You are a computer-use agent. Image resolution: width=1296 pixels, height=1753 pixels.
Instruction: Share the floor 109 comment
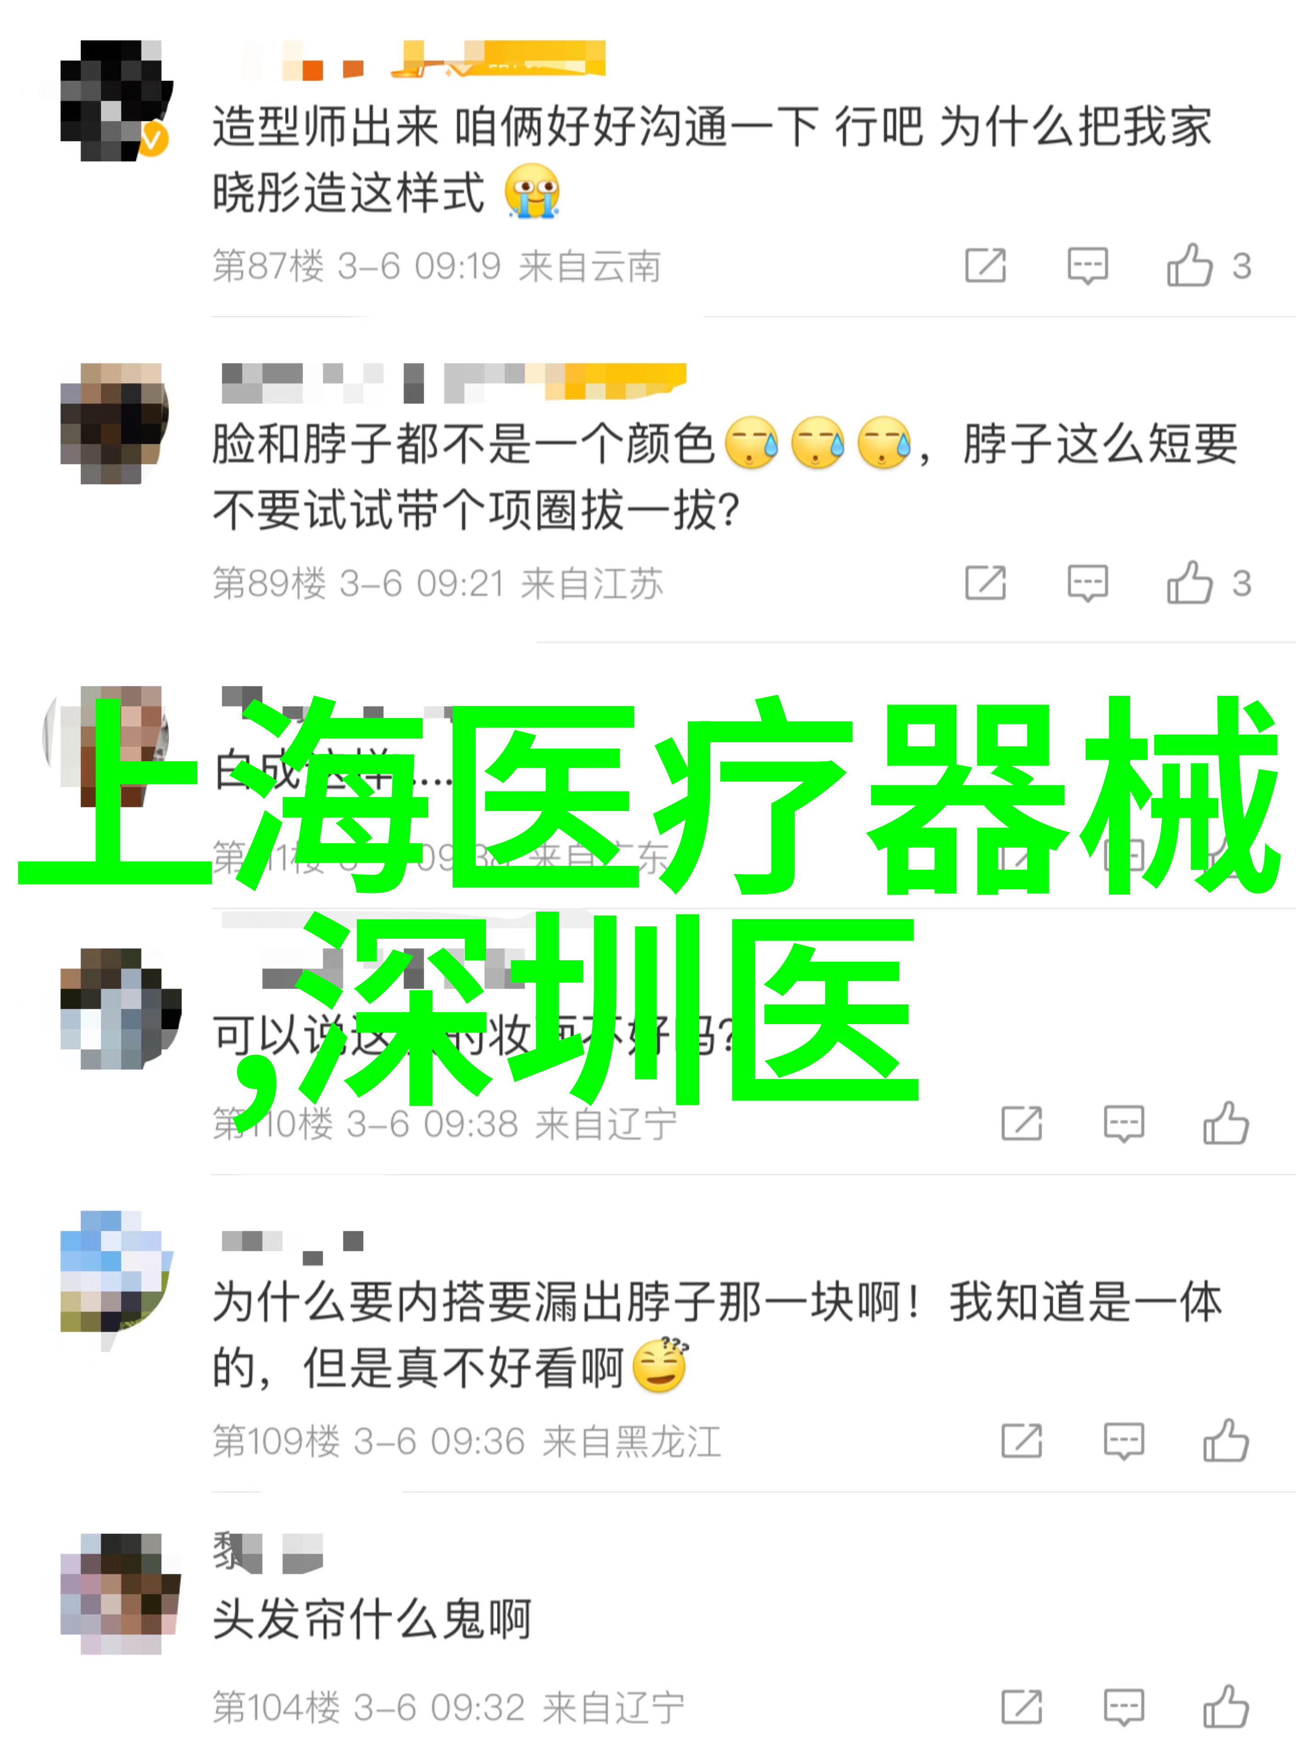pyautogui.click(x=1022, y=1441)
